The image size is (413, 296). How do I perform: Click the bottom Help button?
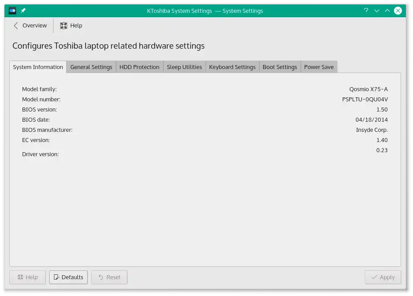28,277
